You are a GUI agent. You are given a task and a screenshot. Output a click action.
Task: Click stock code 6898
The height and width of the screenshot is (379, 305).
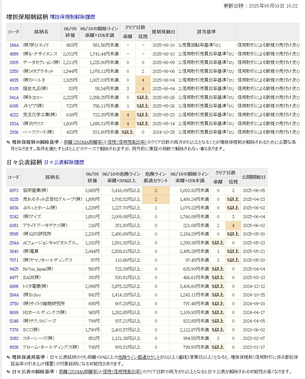(14, 286)
